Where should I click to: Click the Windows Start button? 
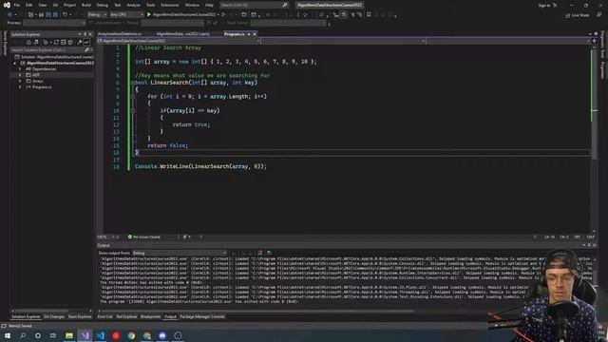(8, 335)
